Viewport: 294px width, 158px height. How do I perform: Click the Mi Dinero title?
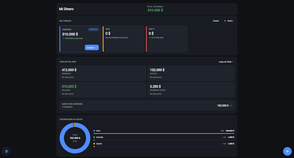(67, 9)
